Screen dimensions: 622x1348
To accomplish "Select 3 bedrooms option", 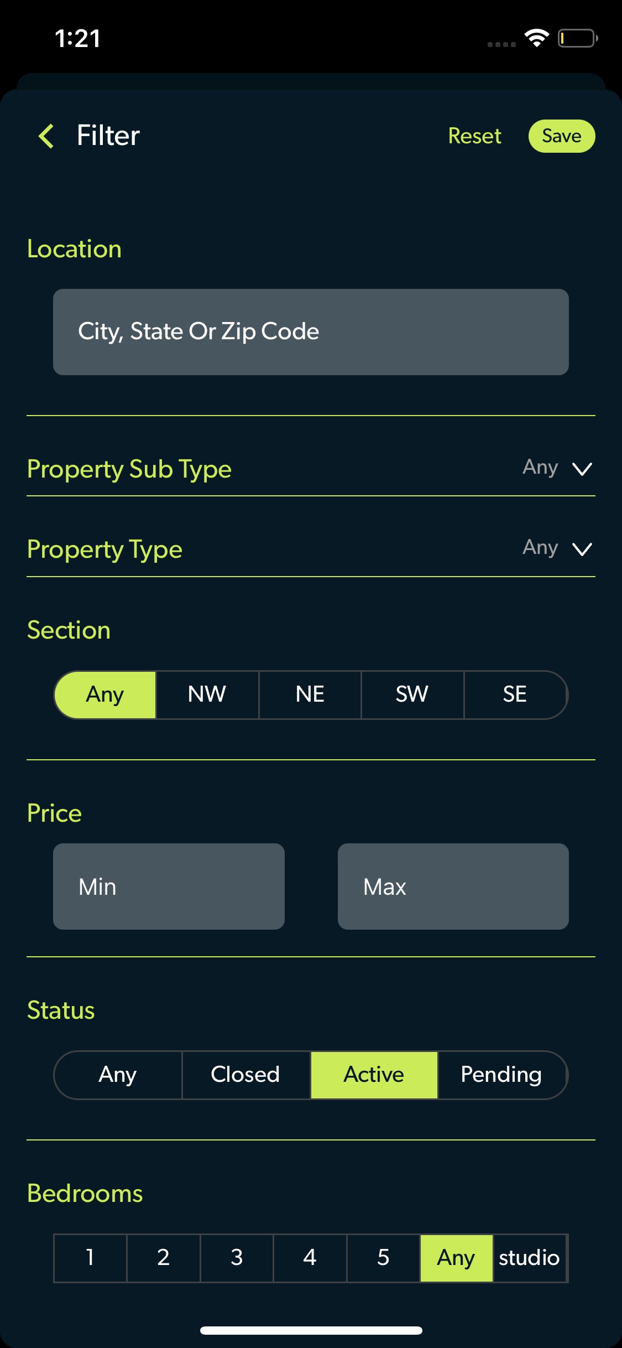I will coord(237,1258).
